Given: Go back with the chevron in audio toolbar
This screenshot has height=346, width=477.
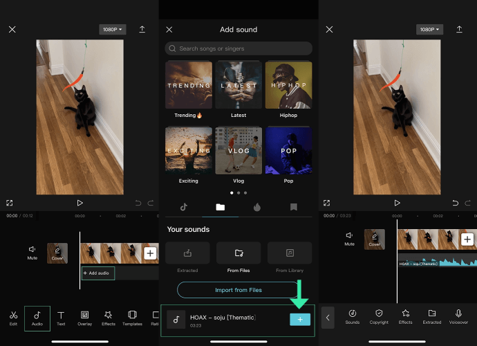Looking at the screenshot, I should (328, 318).
